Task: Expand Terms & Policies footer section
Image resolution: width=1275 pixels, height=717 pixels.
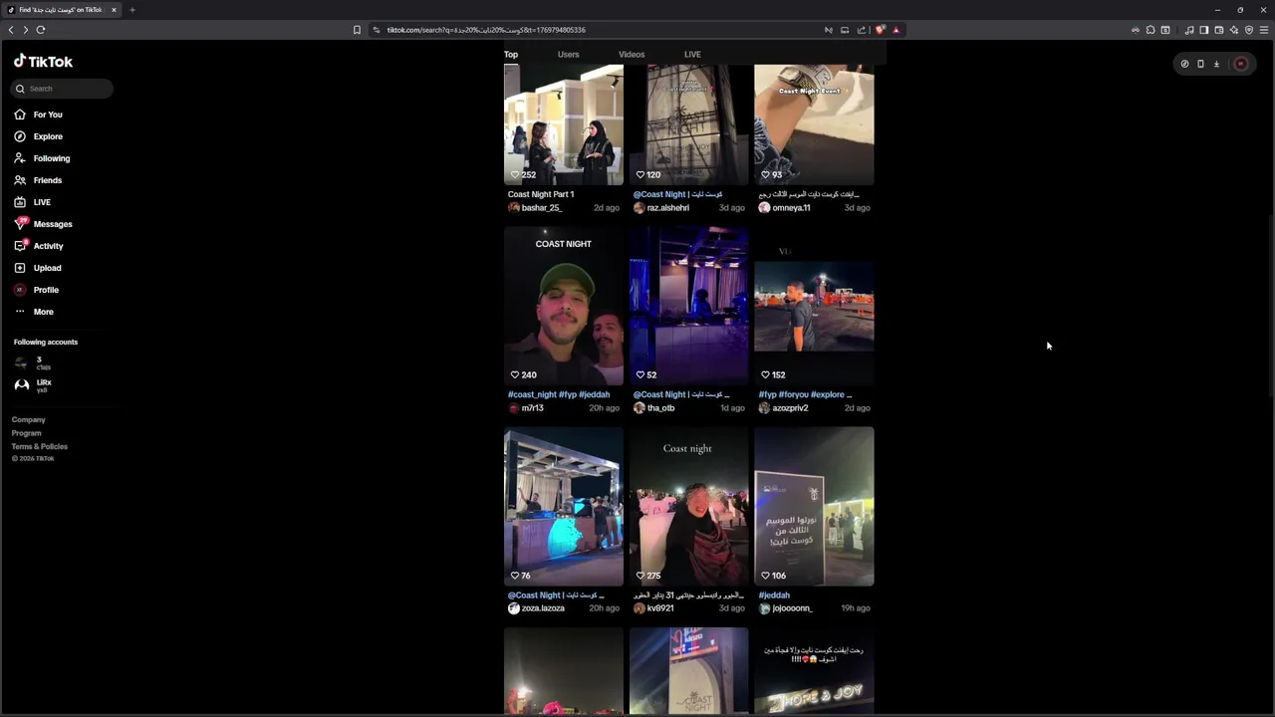Action: tap(40, 447)
